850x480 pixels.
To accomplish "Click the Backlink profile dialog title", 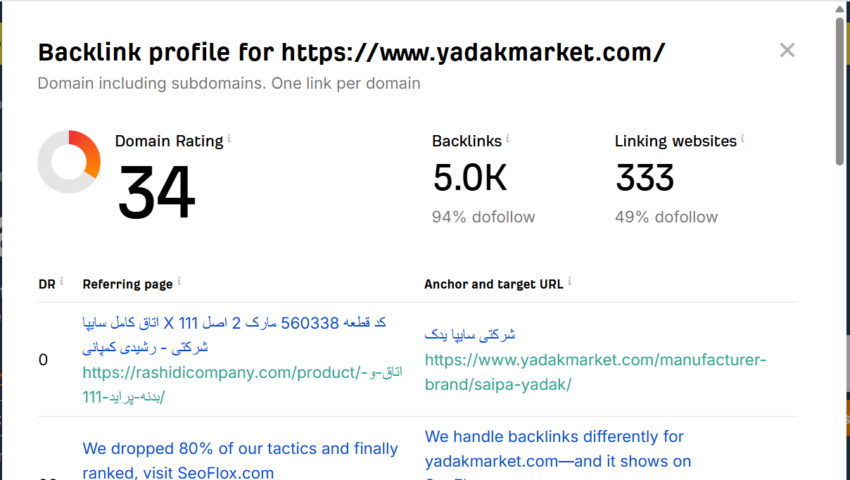I will pyautogui.click(x=351, y=52).
